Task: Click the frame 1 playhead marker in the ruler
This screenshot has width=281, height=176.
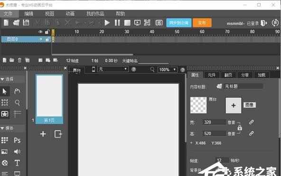Action: pos(53,32)
